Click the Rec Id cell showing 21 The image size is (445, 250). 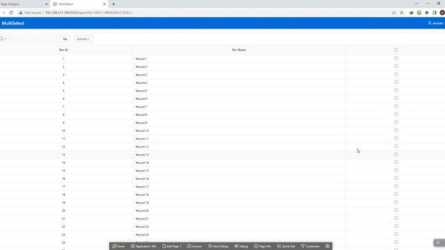point(63,219)
